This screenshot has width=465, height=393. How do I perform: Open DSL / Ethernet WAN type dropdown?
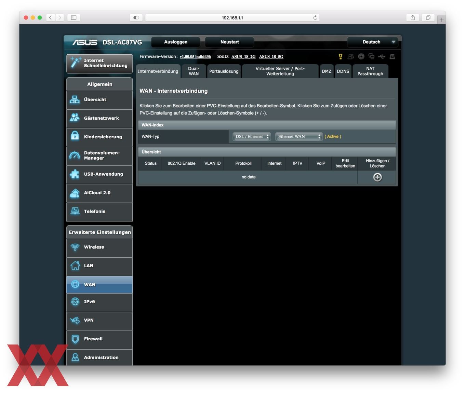(x=252, y=137)
